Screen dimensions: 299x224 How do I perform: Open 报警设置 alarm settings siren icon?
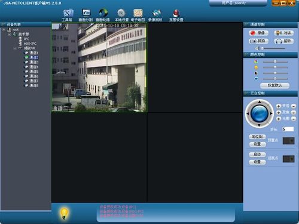pyautogui.click(x=176, y=15)
